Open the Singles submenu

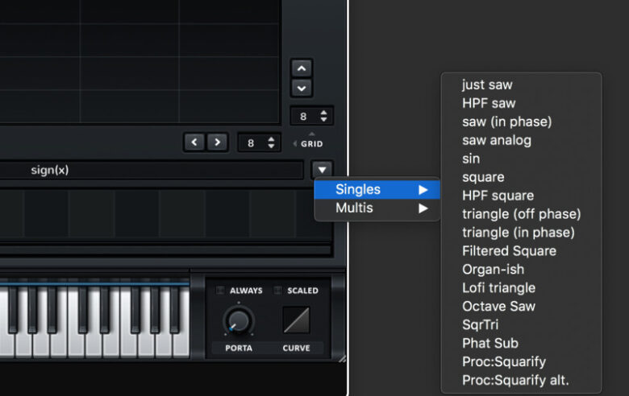377,189
